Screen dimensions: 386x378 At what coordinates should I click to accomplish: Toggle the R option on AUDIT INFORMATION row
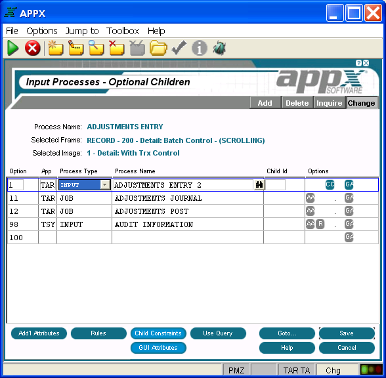click(320, 224)
